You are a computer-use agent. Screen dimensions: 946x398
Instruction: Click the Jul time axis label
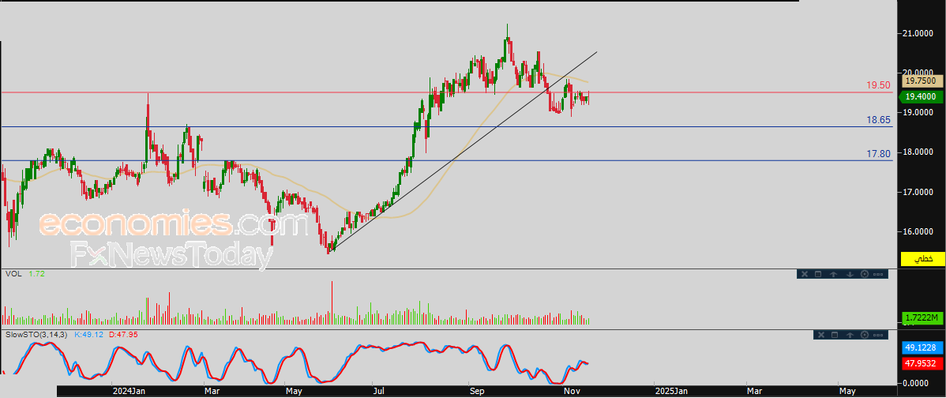(381, 392)
